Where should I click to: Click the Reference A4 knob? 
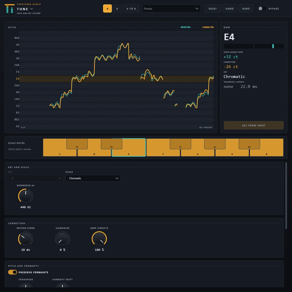pos(25,196)
